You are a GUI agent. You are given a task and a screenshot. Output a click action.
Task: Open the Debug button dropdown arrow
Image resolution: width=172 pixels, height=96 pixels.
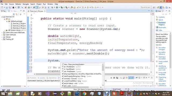point(54,7)
